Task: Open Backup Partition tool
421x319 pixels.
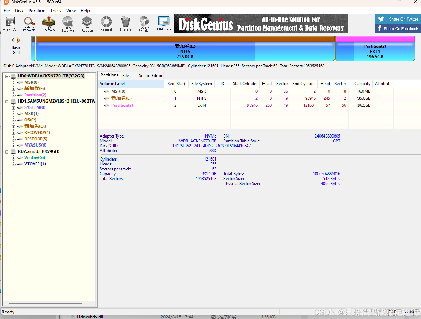Action: (x=144, y=24)
